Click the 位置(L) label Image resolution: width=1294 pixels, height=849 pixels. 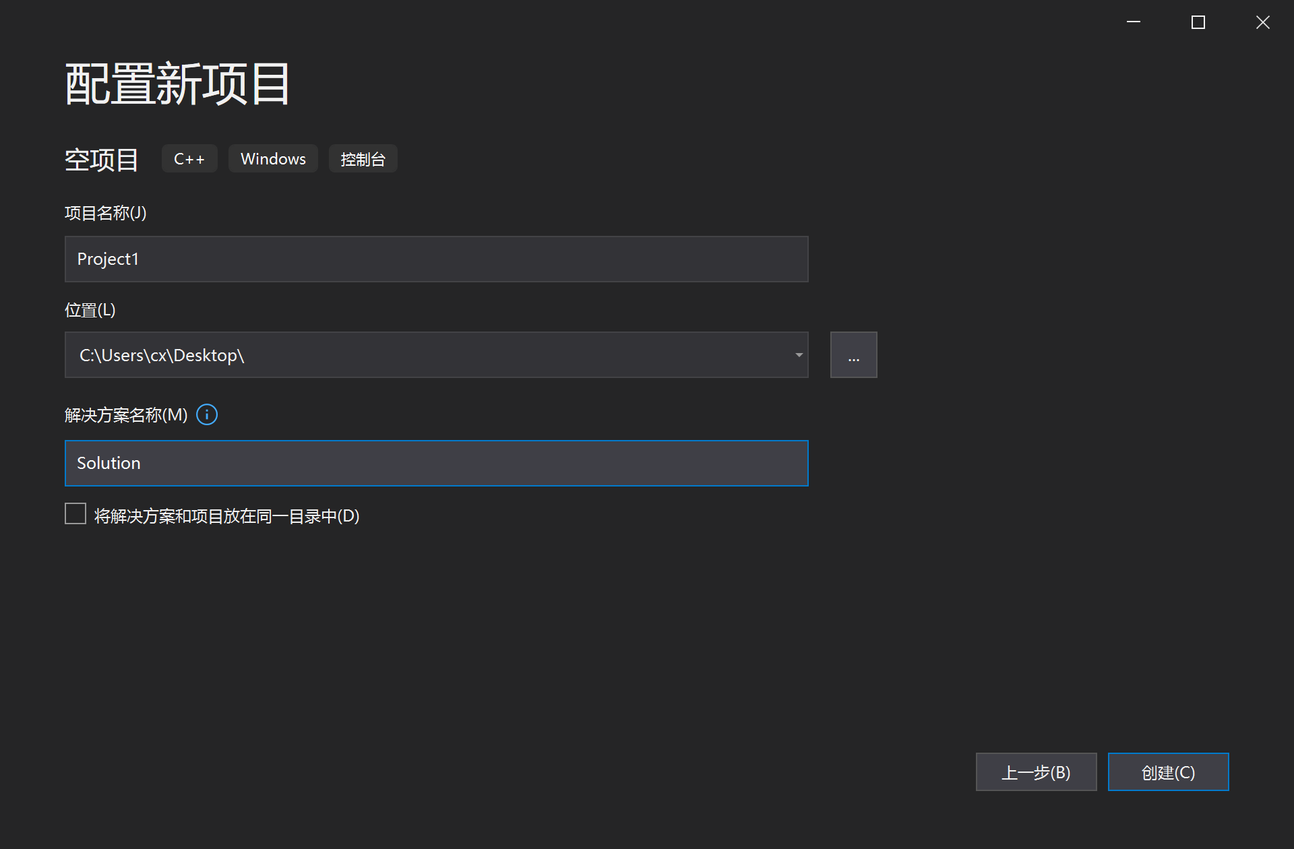click(90, 310)
